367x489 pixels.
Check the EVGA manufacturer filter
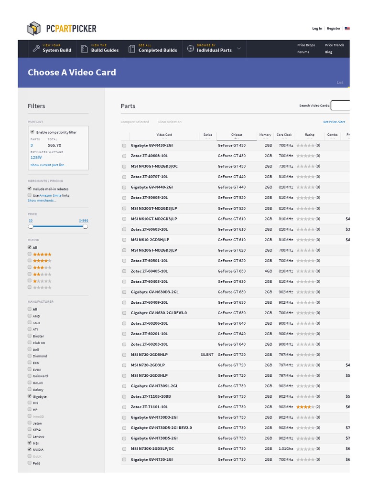(x=29, y=369)
